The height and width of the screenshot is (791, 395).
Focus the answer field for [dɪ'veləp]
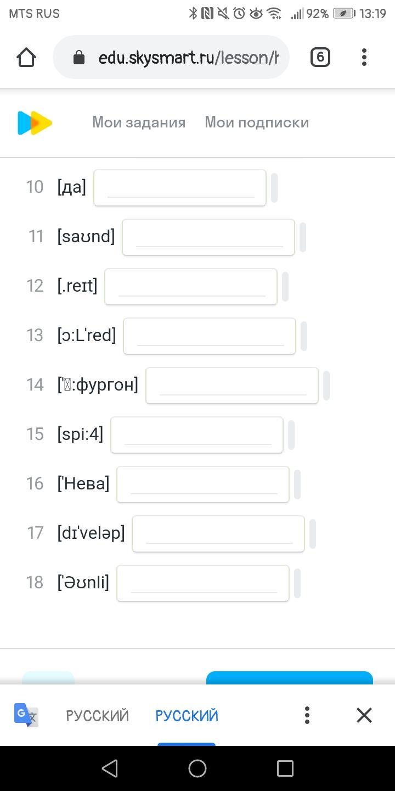(218, 534)
